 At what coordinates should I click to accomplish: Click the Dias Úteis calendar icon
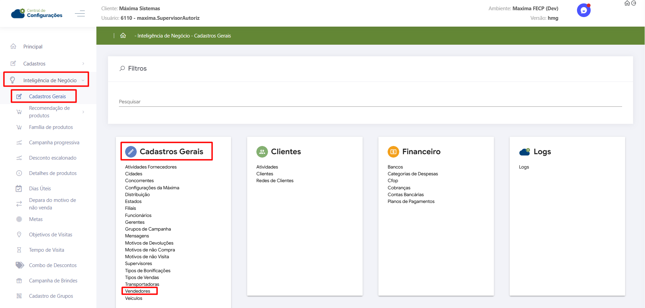pyautogui.click(x=19, y=189)
